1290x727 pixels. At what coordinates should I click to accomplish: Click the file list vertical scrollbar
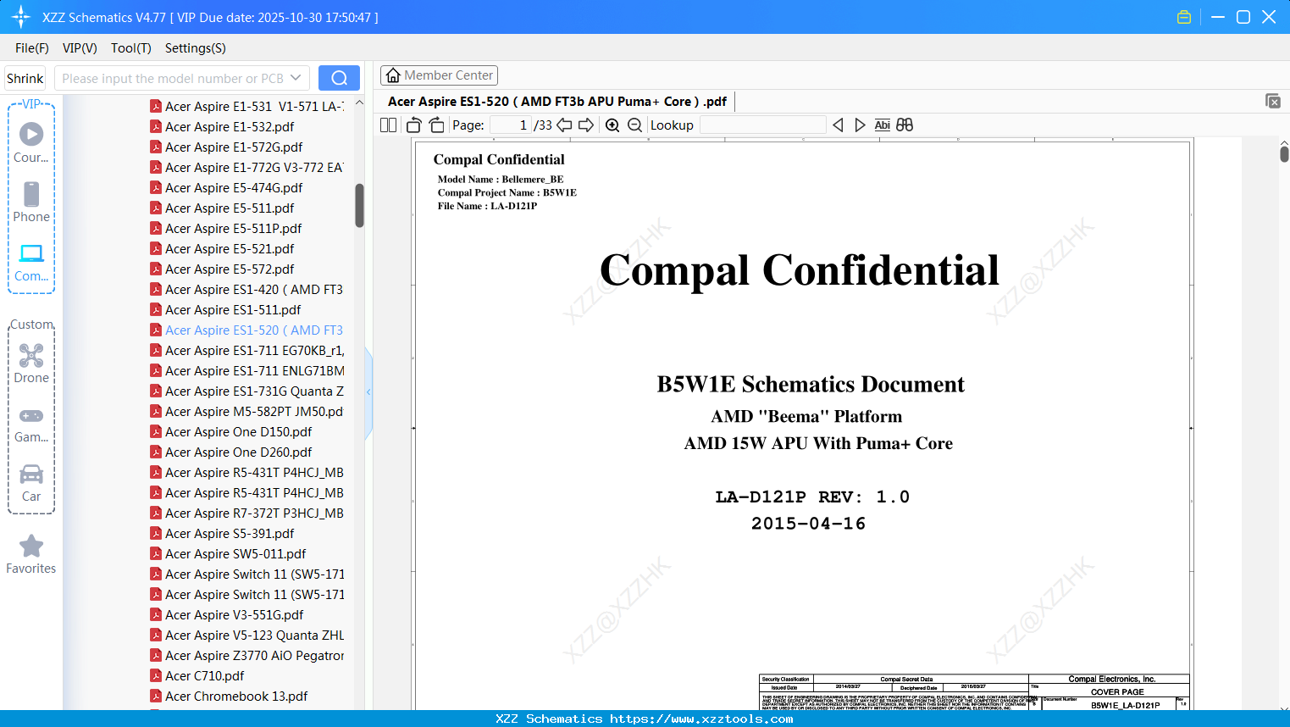[359, 205]
